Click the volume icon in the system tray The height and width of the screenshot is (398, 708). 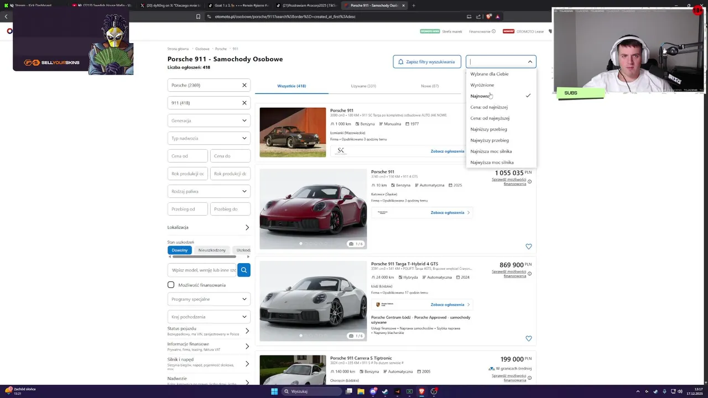pos(680,391)
